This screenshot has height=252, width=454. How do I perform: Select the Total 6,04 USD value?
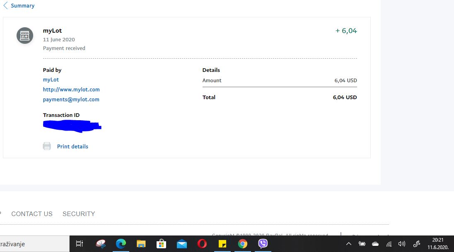click(x=345, y=97)
